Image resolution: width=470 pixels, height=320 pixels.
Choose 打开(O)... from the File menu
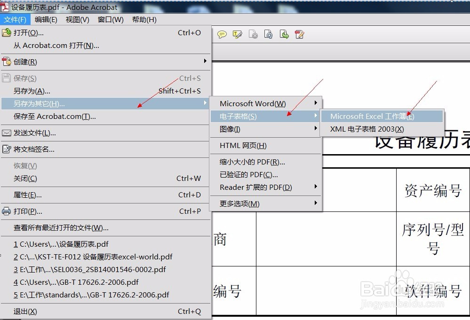[106, 32]
